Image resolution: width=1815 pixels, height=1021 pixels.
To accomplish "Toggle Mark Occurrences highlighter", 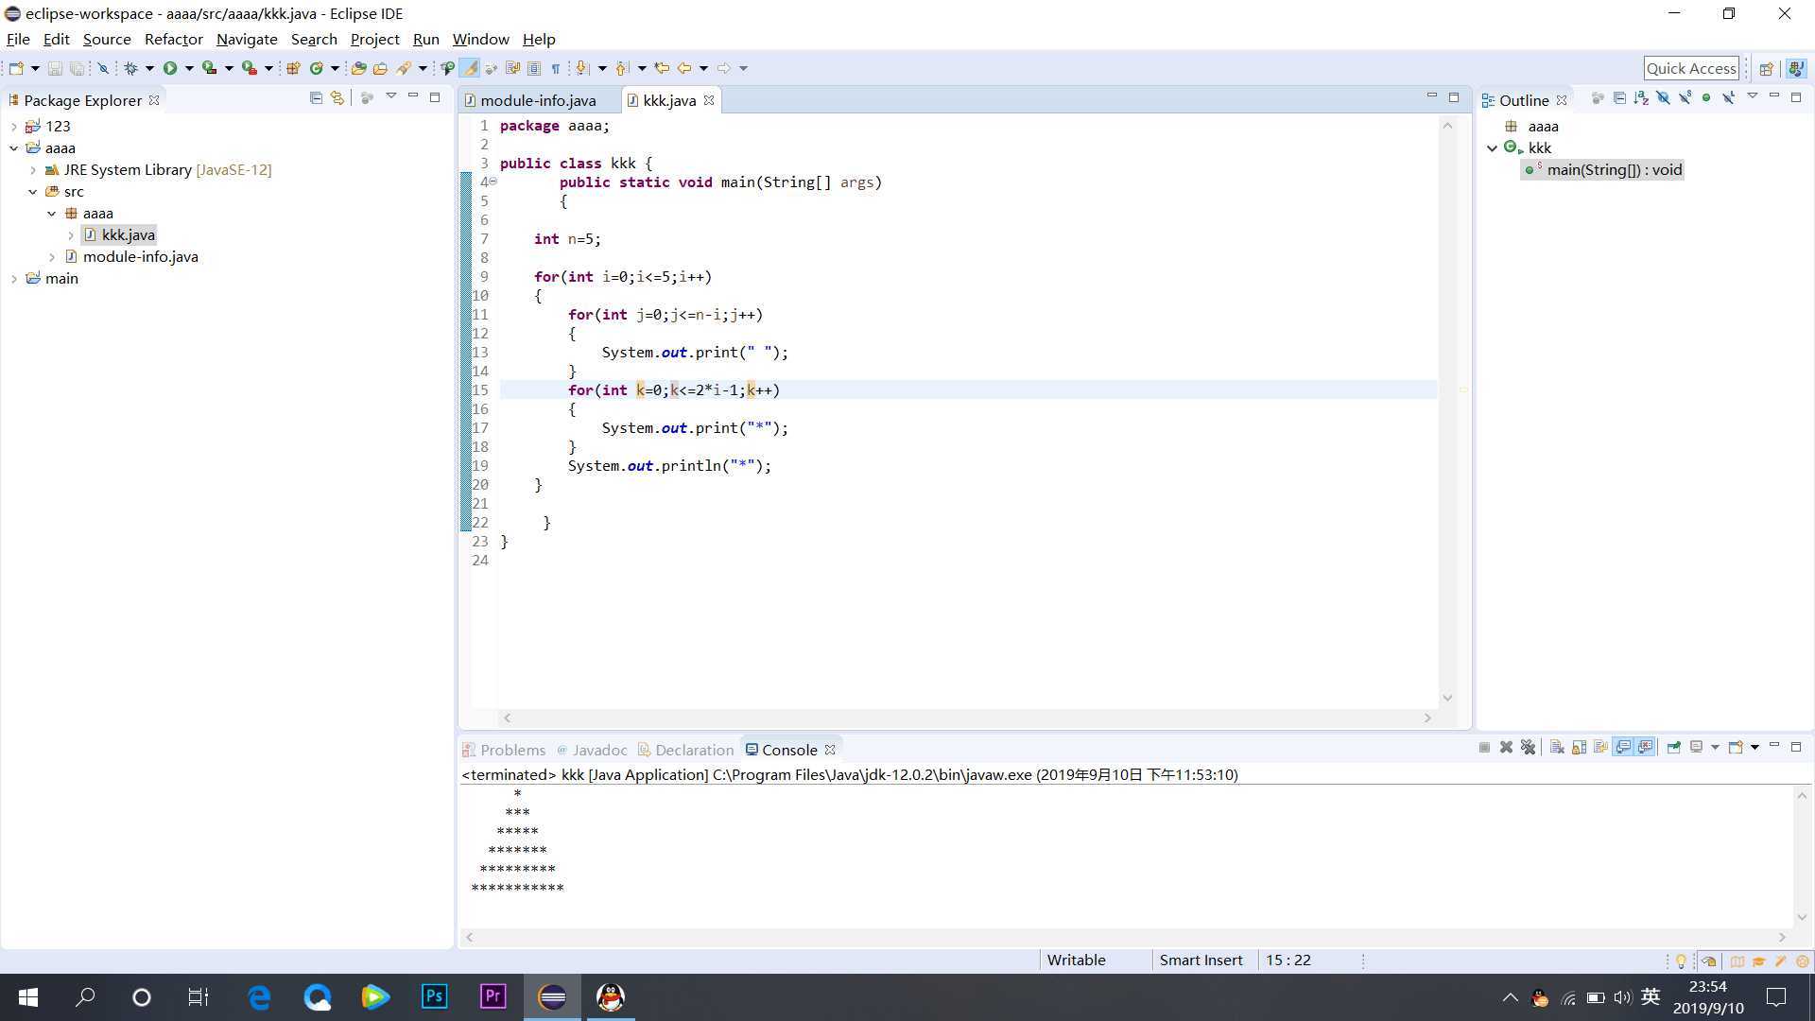I will pos(469,68).
